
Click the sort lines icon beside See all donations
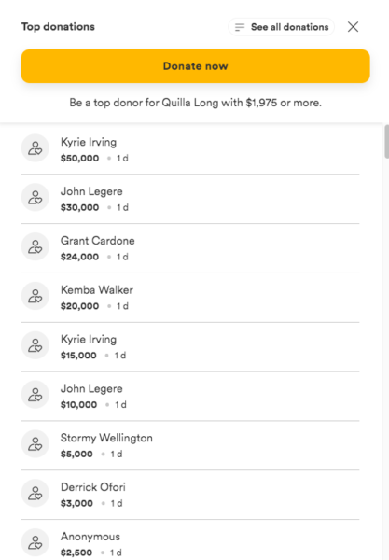[240, 27]
